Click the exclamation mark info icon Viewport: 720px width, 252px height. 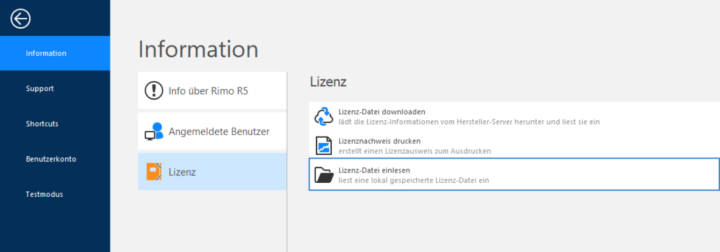pyautogui.click(x=154, y=90)
